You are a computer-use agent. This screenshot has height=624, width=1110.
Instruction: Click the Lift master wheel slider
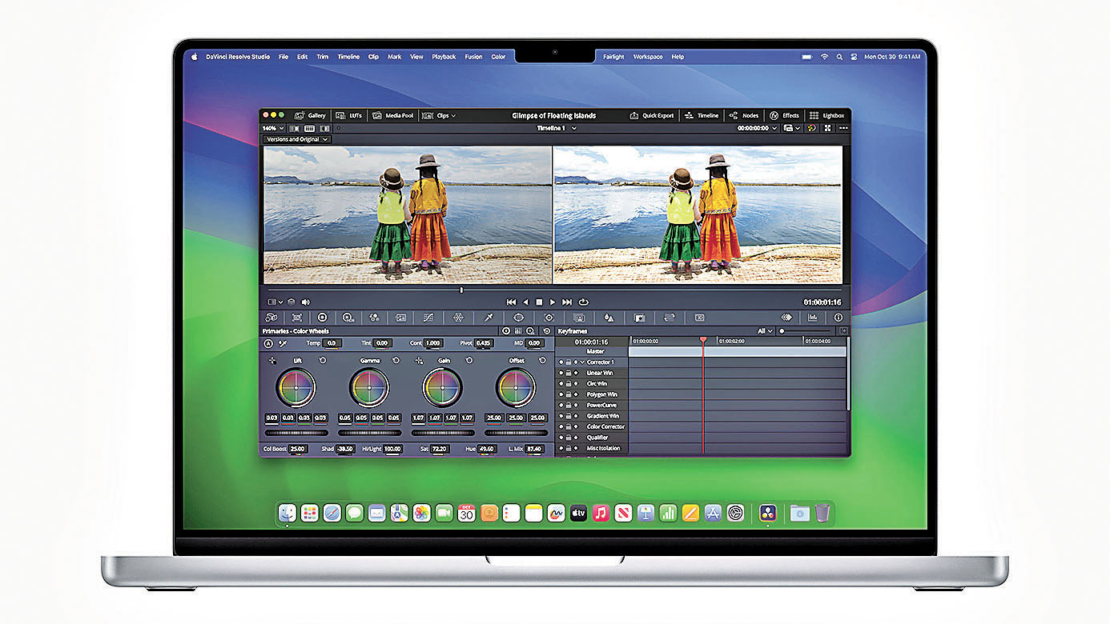pyautogui.click(x=296, y=433)
